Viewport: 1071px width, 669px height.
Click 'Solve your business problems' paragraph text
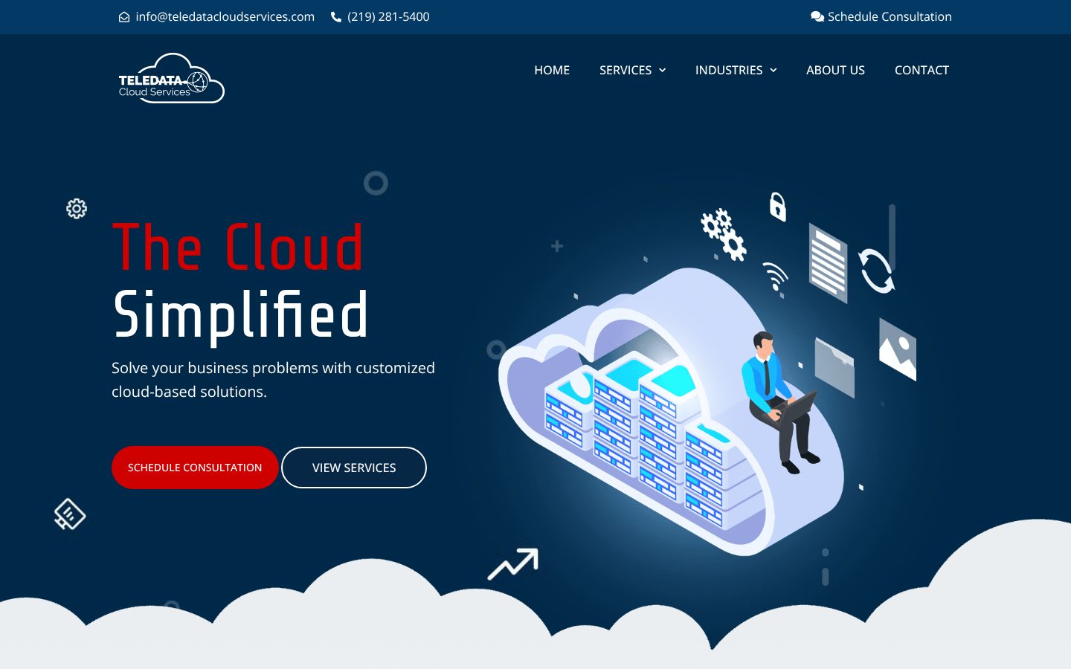coord(273,380)
